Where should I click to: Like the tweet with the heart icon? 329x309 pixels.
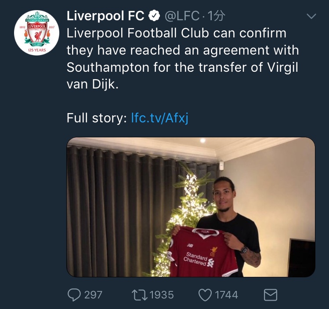click(x=205, y=294)
